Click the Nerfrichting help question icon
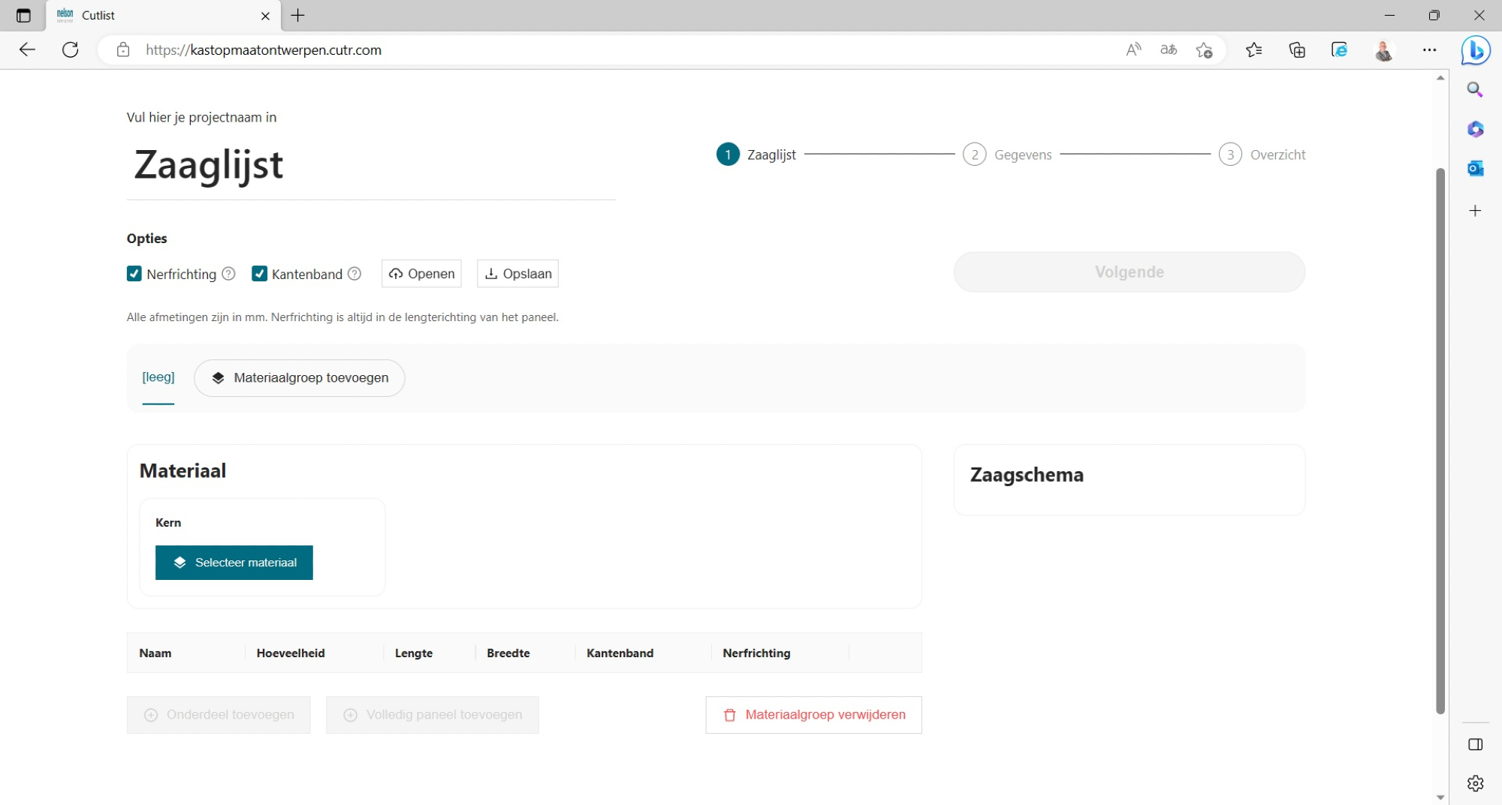Screen dimensions: 1502x805 [x=228, y=274]
